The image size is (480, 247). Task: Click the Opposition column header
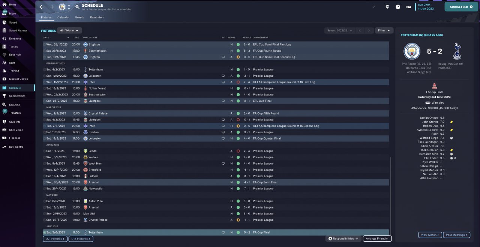point(90,37)
